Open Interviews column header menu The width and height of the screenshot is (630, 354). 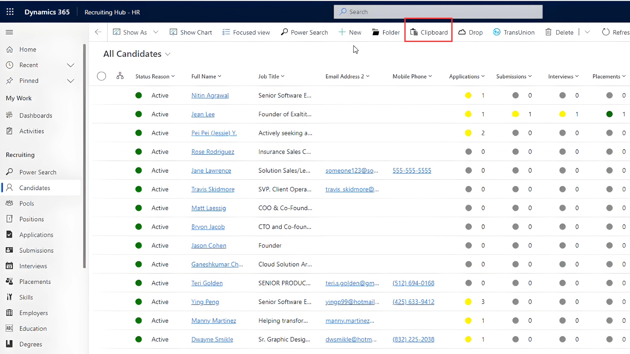563,76
